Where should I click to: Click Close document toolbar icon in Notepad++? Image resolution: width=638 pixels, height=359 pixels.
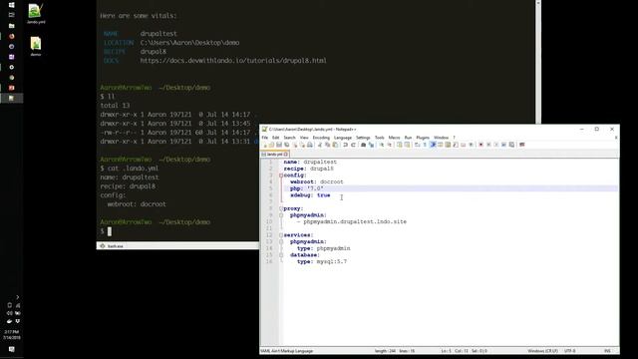click(295, 145)
